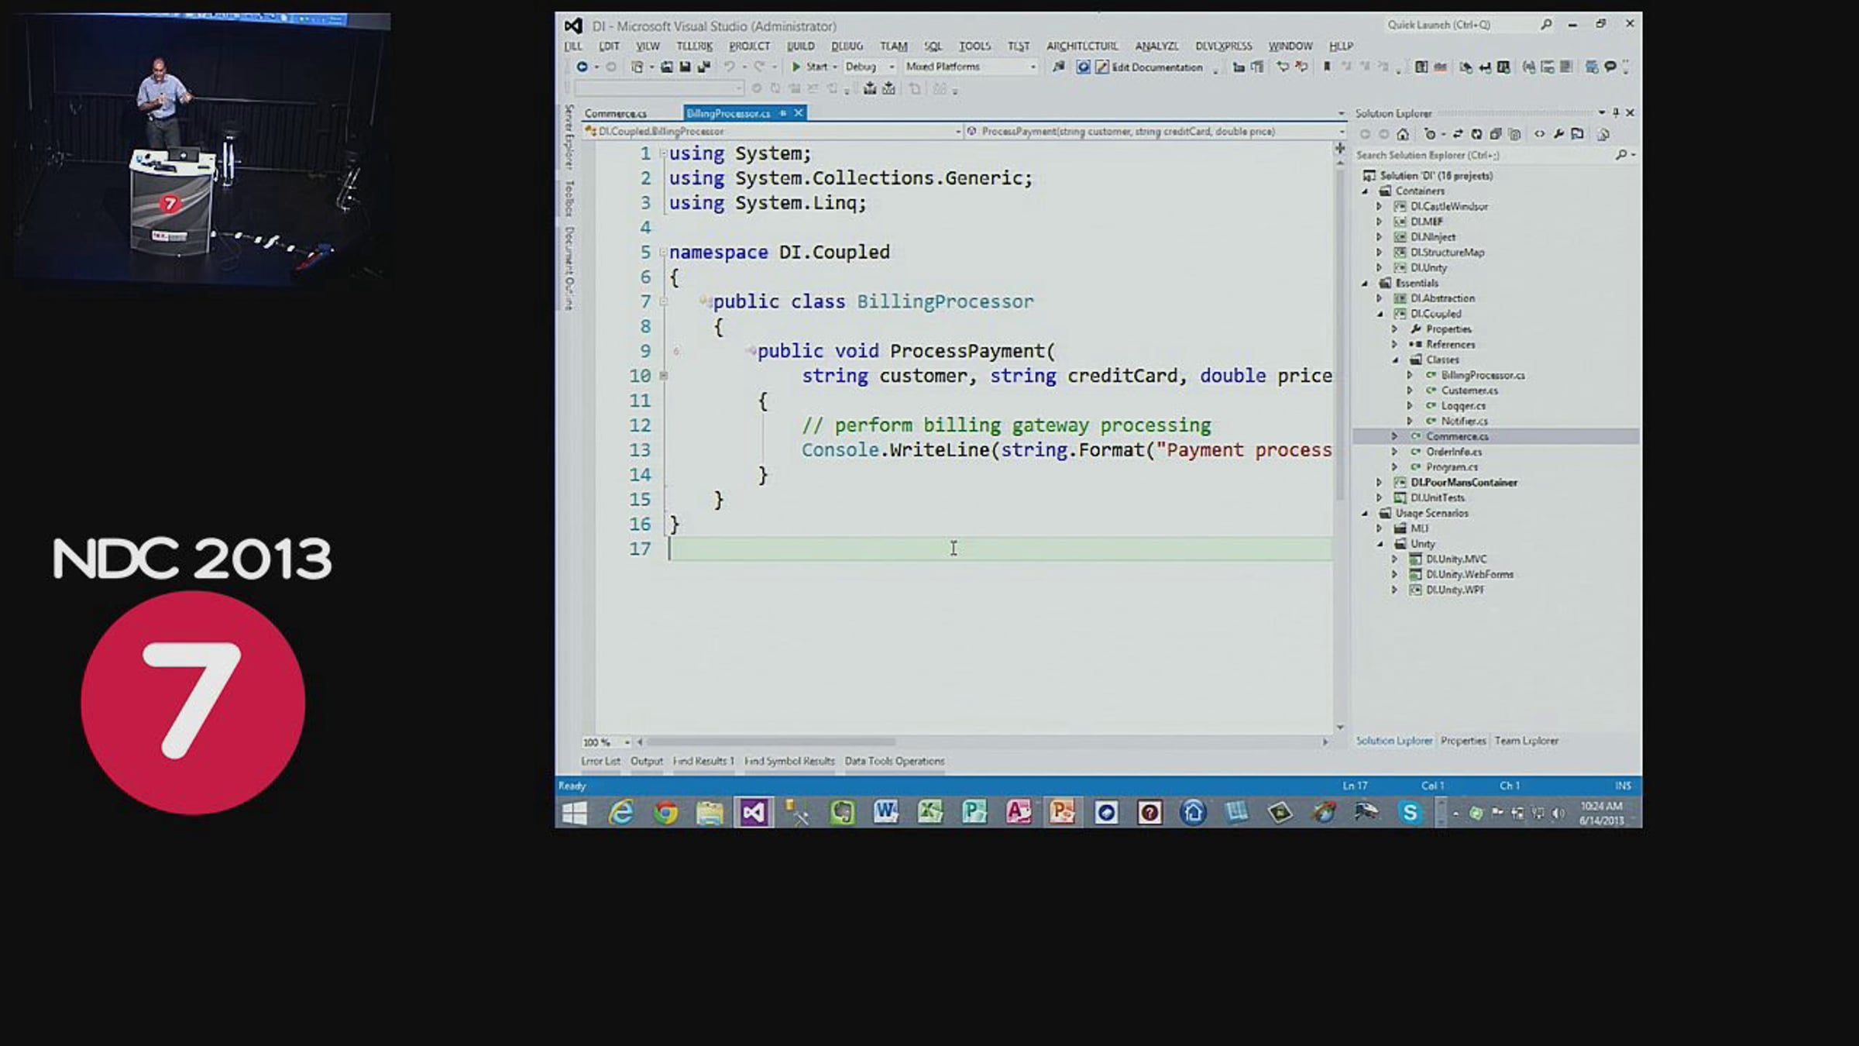
Task: Click the navigate backward circle icon
Action: 582,67
